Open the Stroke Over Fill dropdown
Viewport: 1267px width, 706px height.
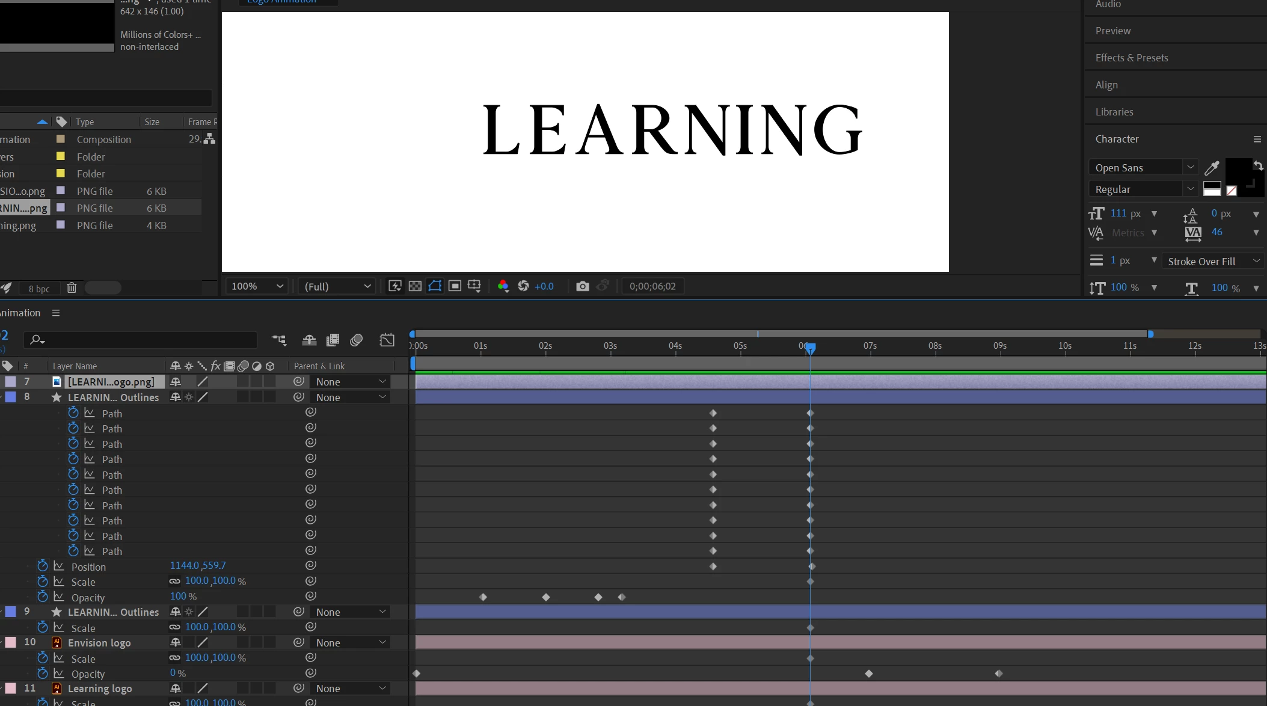point(1212,262)
